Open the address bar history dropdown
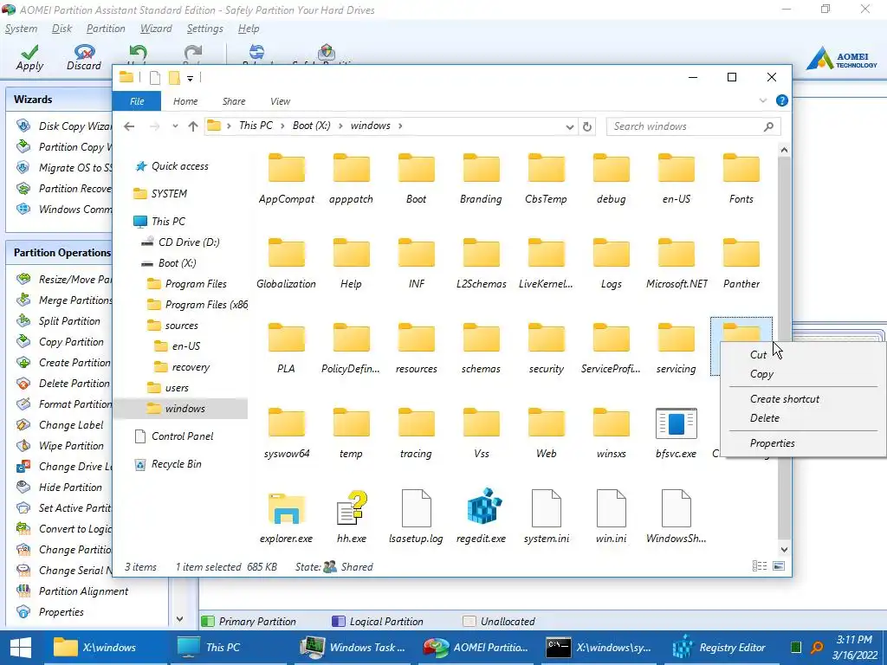The width and height of the screenshot is (887, 665). [x=570, y=126]
